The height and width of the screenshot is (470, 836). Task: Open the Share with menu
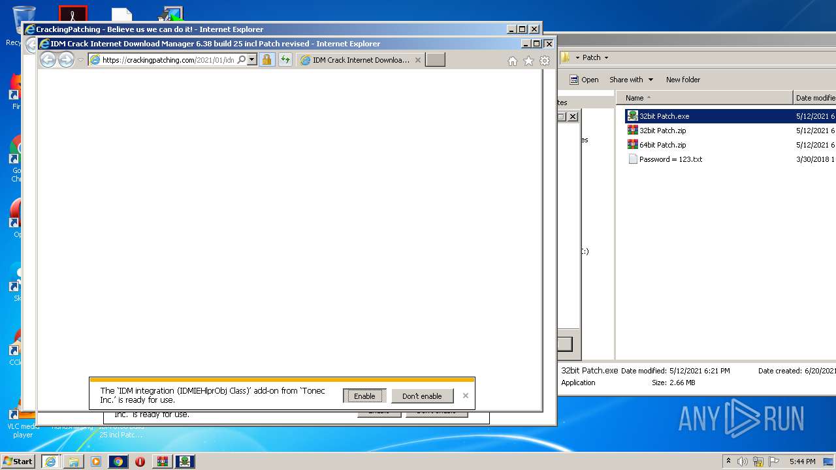pos(631,80)
